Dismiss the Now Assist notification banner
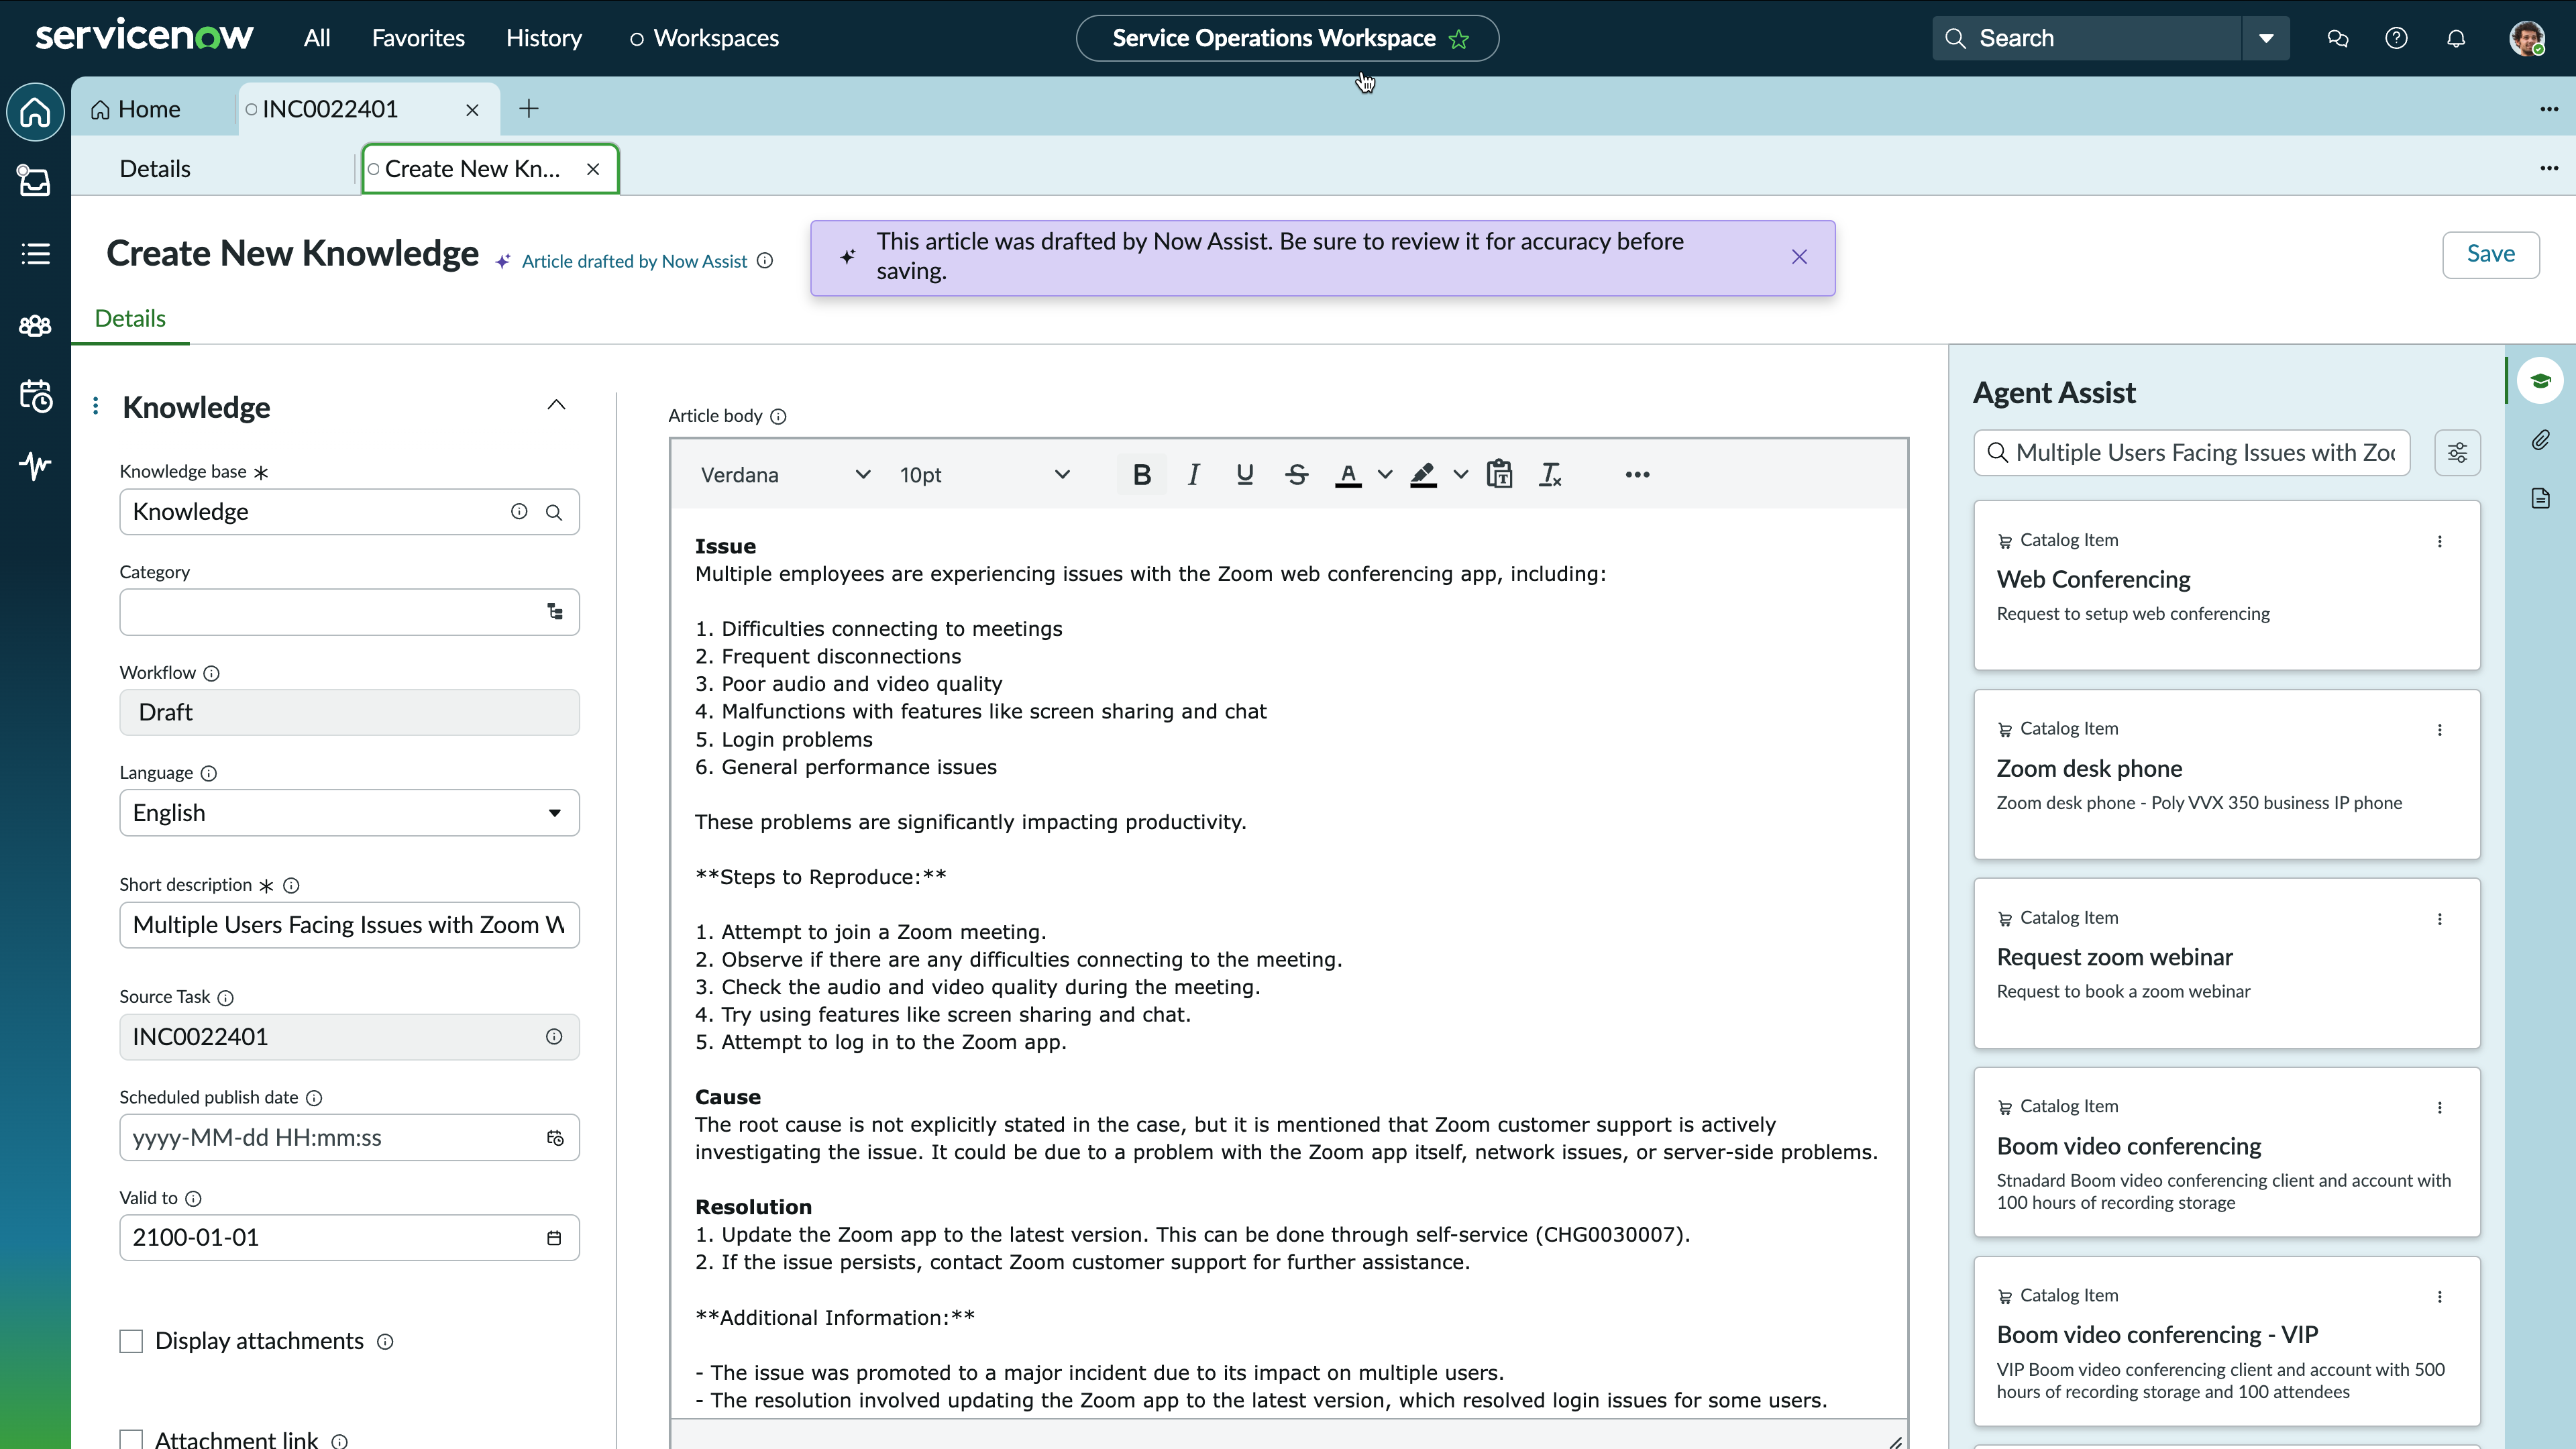 (x=1799, y=257)
